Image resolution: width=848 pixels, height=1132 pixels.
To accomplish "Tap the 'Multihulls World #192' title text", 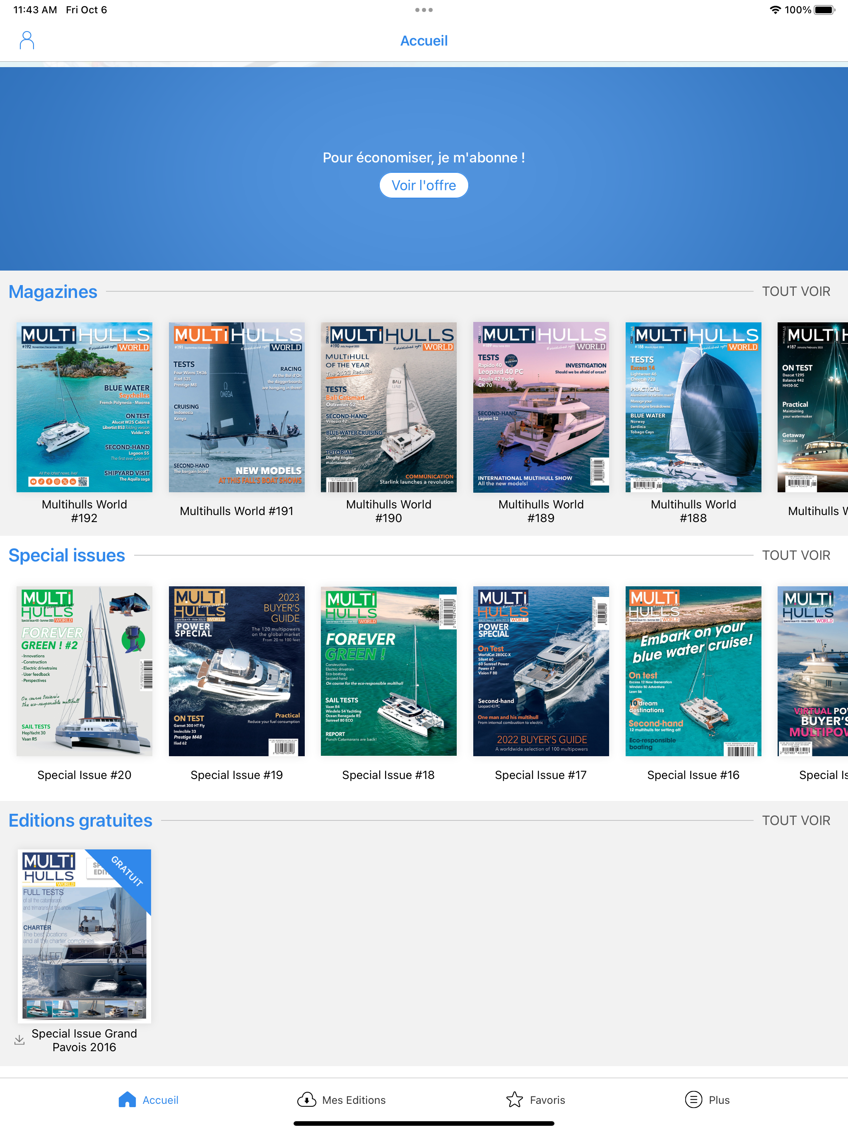I will click(x=84, y=511).
